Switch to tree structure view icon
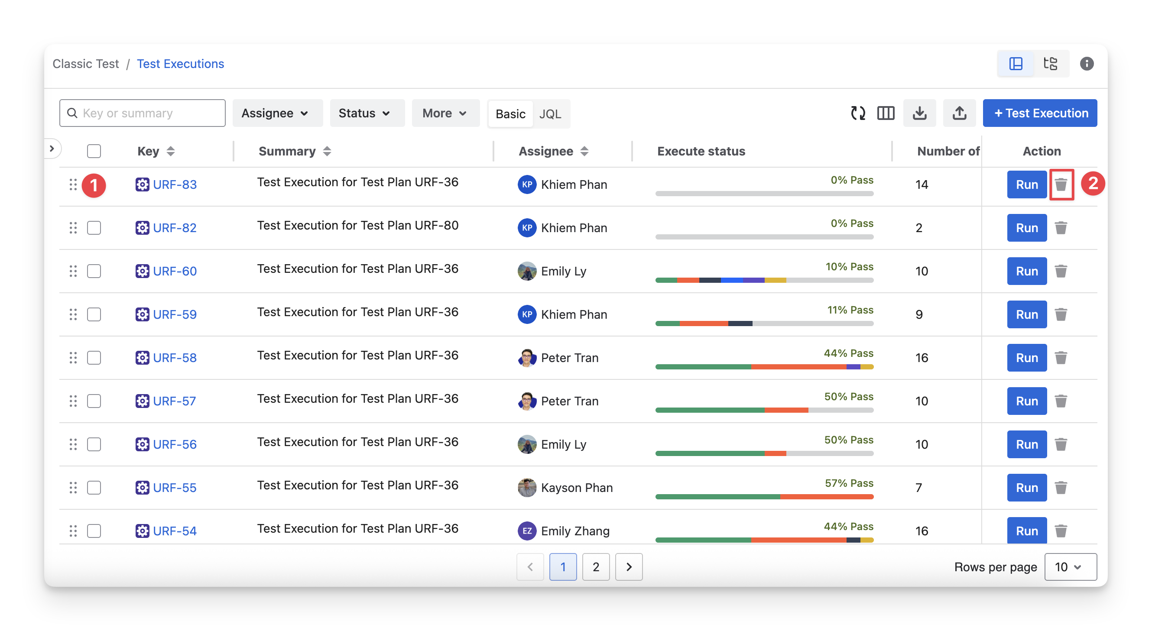 [x=1050, y=64]
